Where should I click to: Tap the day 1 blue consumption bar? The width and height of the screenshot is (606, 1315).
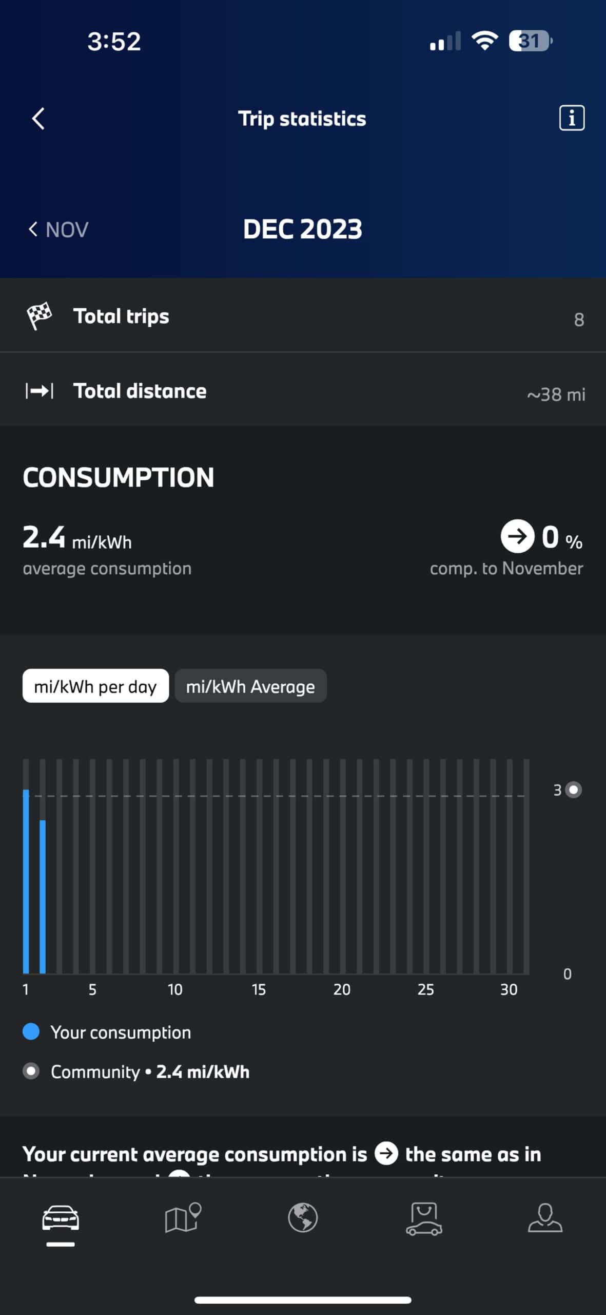[x=26, y=881]
